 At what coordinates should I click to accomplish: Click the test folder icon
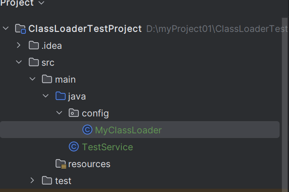click(47, 181)
